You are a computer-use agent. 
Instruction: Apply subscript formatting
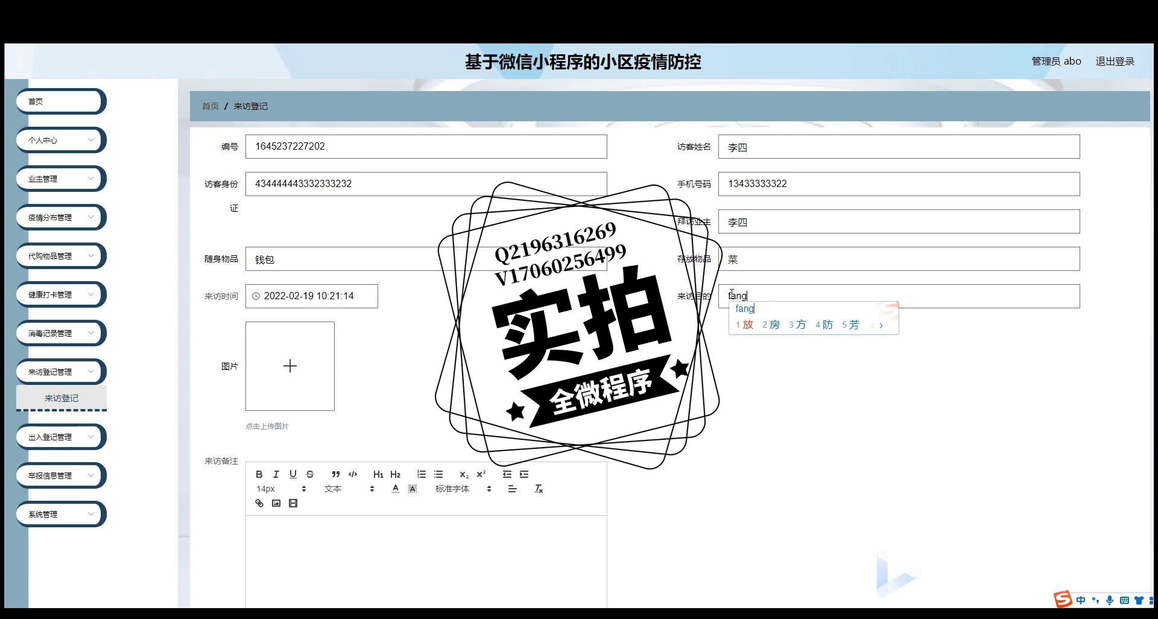(464, 474)
